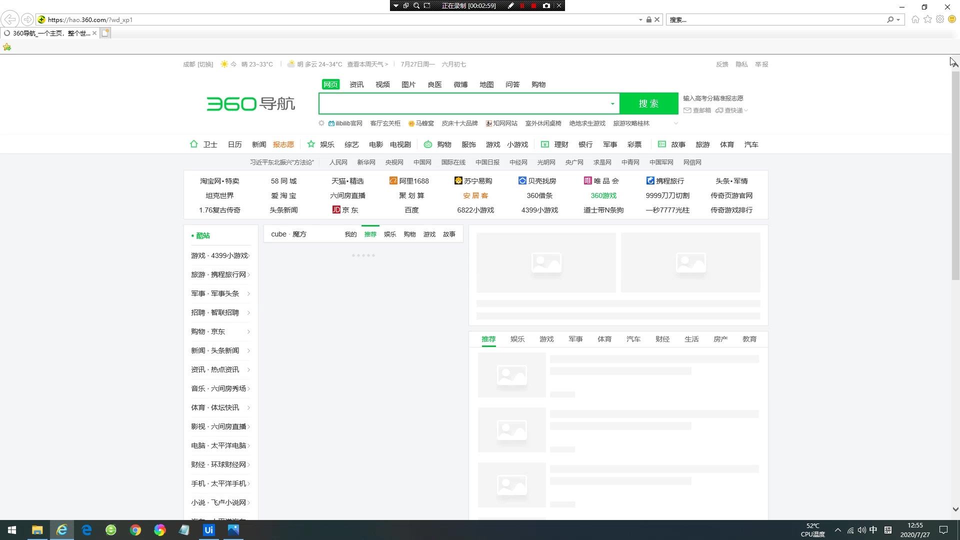Click the 卫士 home icon in navigation bar
The image size is (960, 540).
194,144
